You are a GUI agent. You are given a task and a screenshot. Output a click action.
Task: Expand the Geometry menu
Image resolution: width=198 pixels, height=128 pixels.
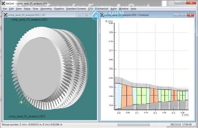point(46,9)
